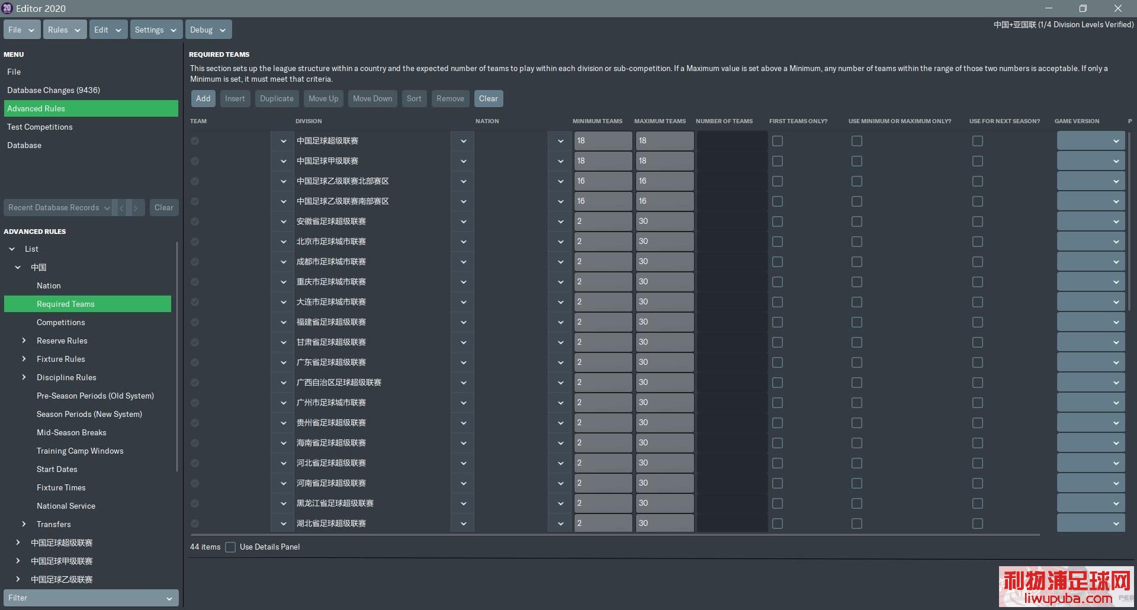Image resolution: width=1137 pixels, height=610 pixels.
Task: Click the Sort button
Action: point(414,98)
